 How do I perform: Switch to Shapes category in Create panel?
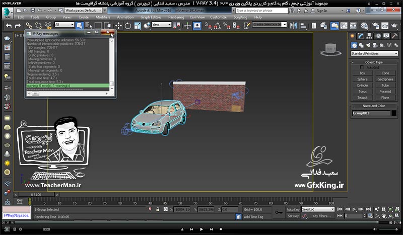click(x=361, y=45)
